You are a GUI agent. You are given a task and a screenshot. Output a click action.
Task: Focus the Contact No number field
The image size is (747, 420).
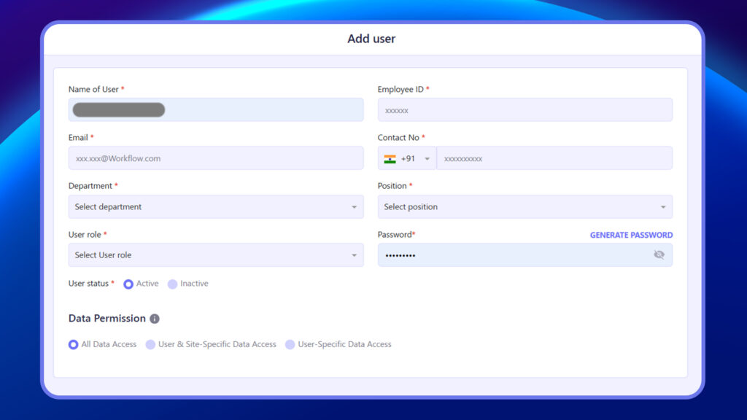tap(554, 158)
